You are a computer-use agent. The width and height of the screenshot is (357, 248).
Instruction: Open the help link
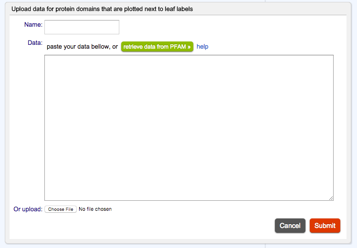pos(202,47)
